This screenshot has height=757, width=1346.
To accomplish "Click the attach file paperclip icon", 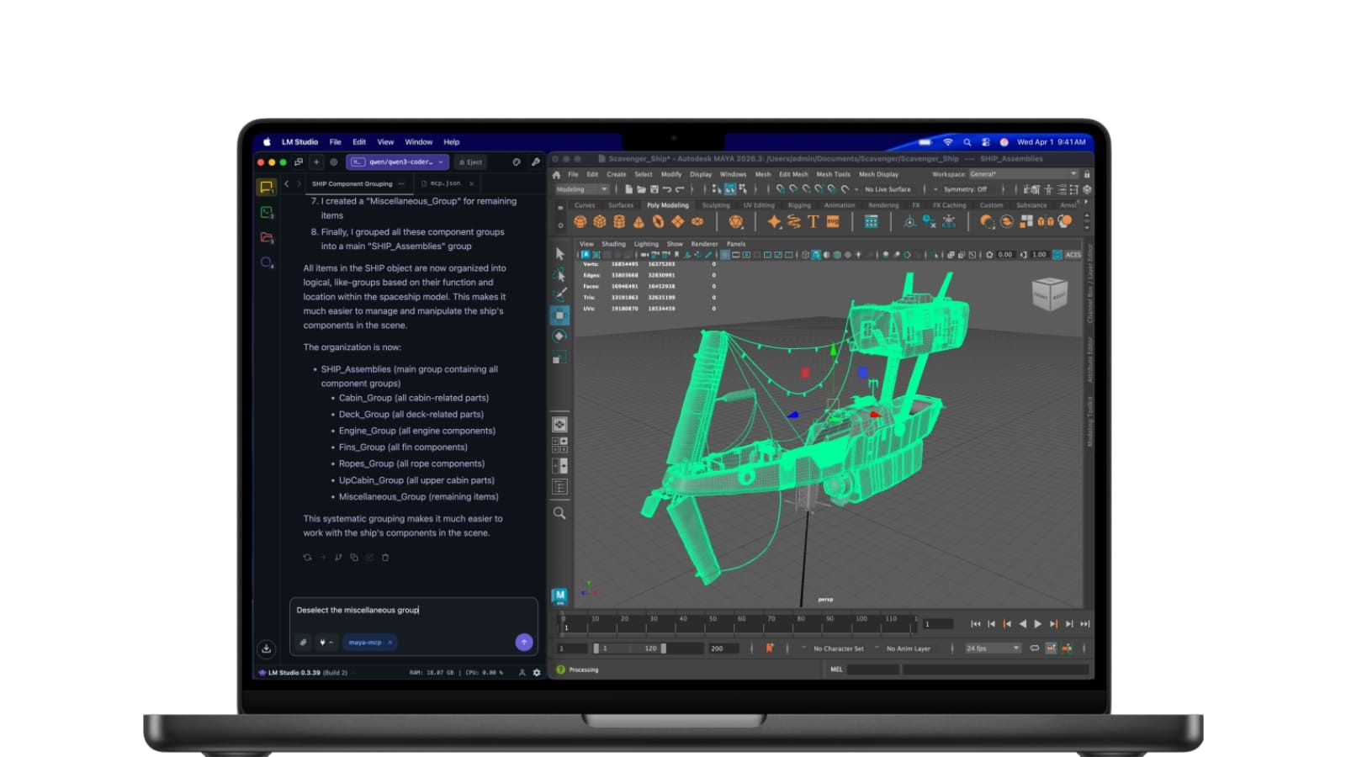I will point(304,642).
